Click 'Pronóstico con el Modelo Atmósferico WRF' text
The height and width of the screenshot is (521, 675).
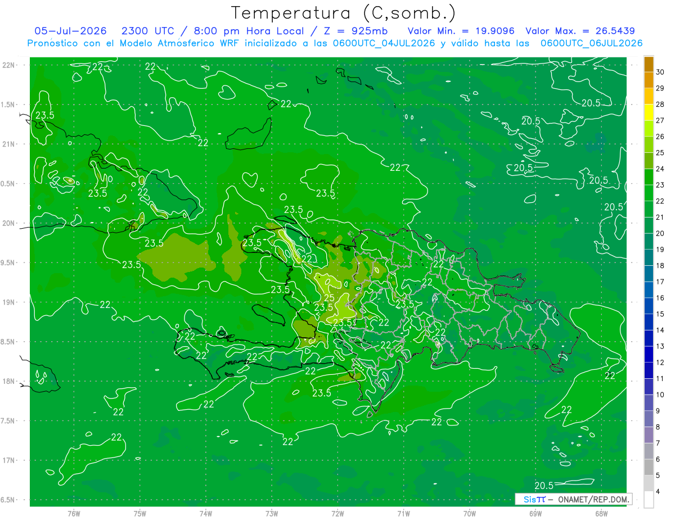(134, 43)
